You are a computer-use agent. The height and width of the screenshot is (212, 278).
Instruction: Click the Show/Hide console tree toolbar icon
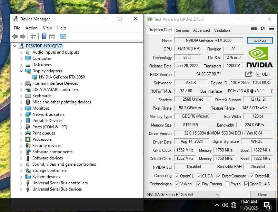click(33, 37)
